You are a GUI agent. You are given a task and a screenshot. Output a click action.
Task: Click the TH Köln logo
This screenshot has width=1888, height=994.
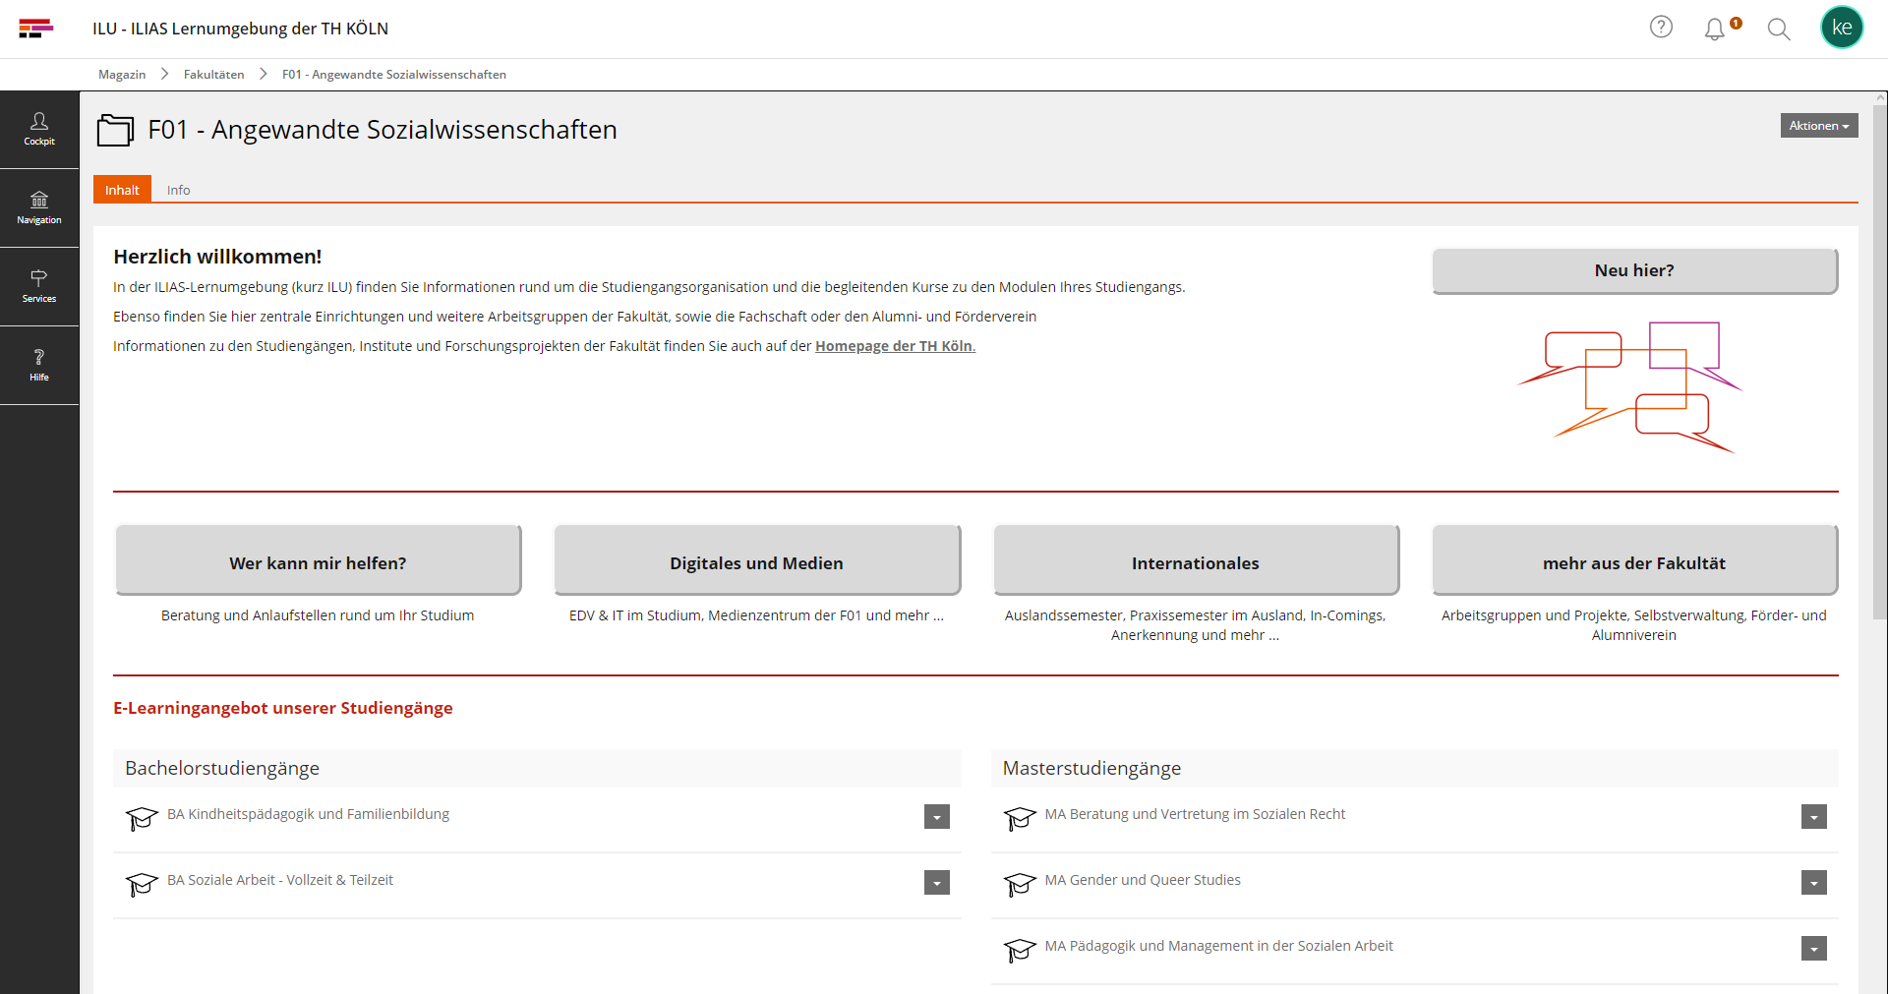pos(35,29)
